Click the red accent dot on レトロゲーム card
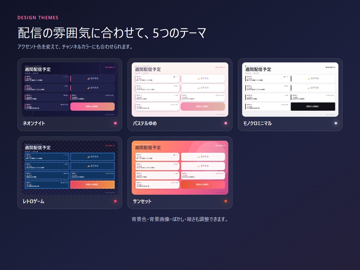360x270 pixels. point(115,201)
